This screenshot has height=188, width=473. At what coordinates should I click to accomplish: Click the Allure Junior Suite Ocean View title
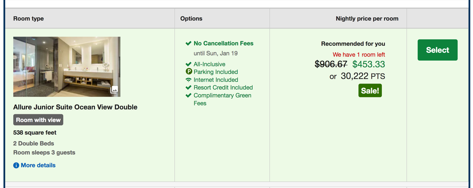[x=75, y=107]
